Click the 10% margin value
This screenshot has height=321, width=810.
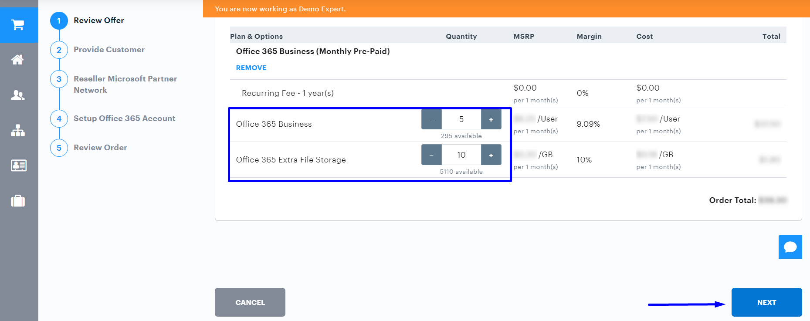pyautogui.click(x=584, y=160)
